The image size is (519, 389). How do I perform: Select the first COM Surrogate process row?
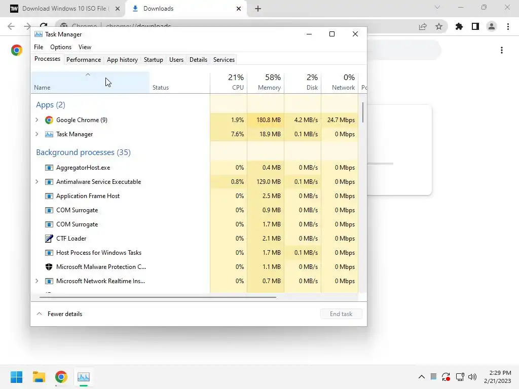[x=195, y=210]
